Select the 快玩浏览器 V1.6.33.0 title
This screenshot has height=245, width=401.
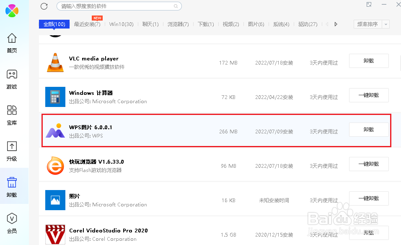pyautogui.click(x=96, y=162)
